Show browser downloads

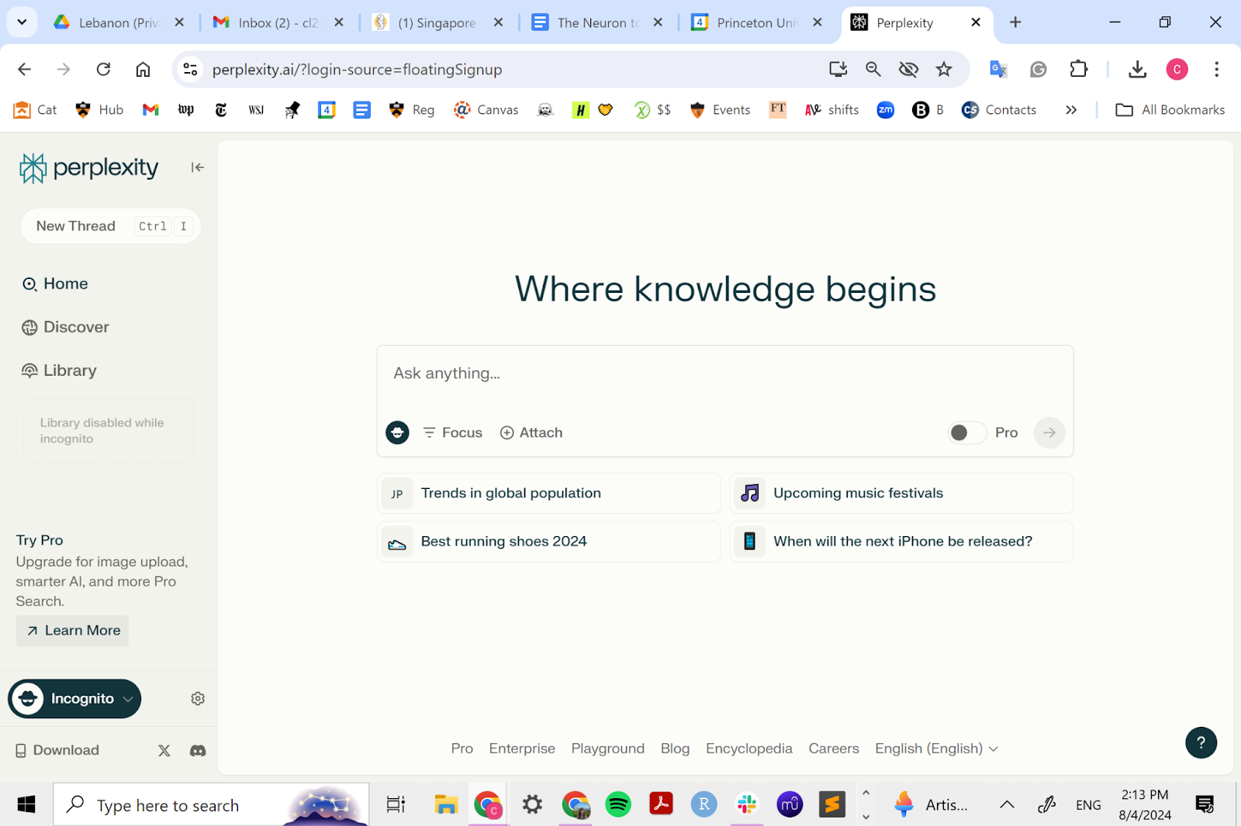pyautogui.click(x=1137, y=70)
